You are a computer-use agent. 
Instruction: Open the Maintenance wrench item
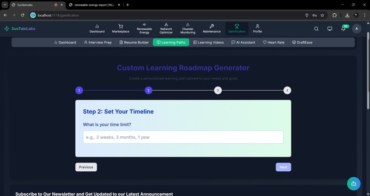click(212, 29)
